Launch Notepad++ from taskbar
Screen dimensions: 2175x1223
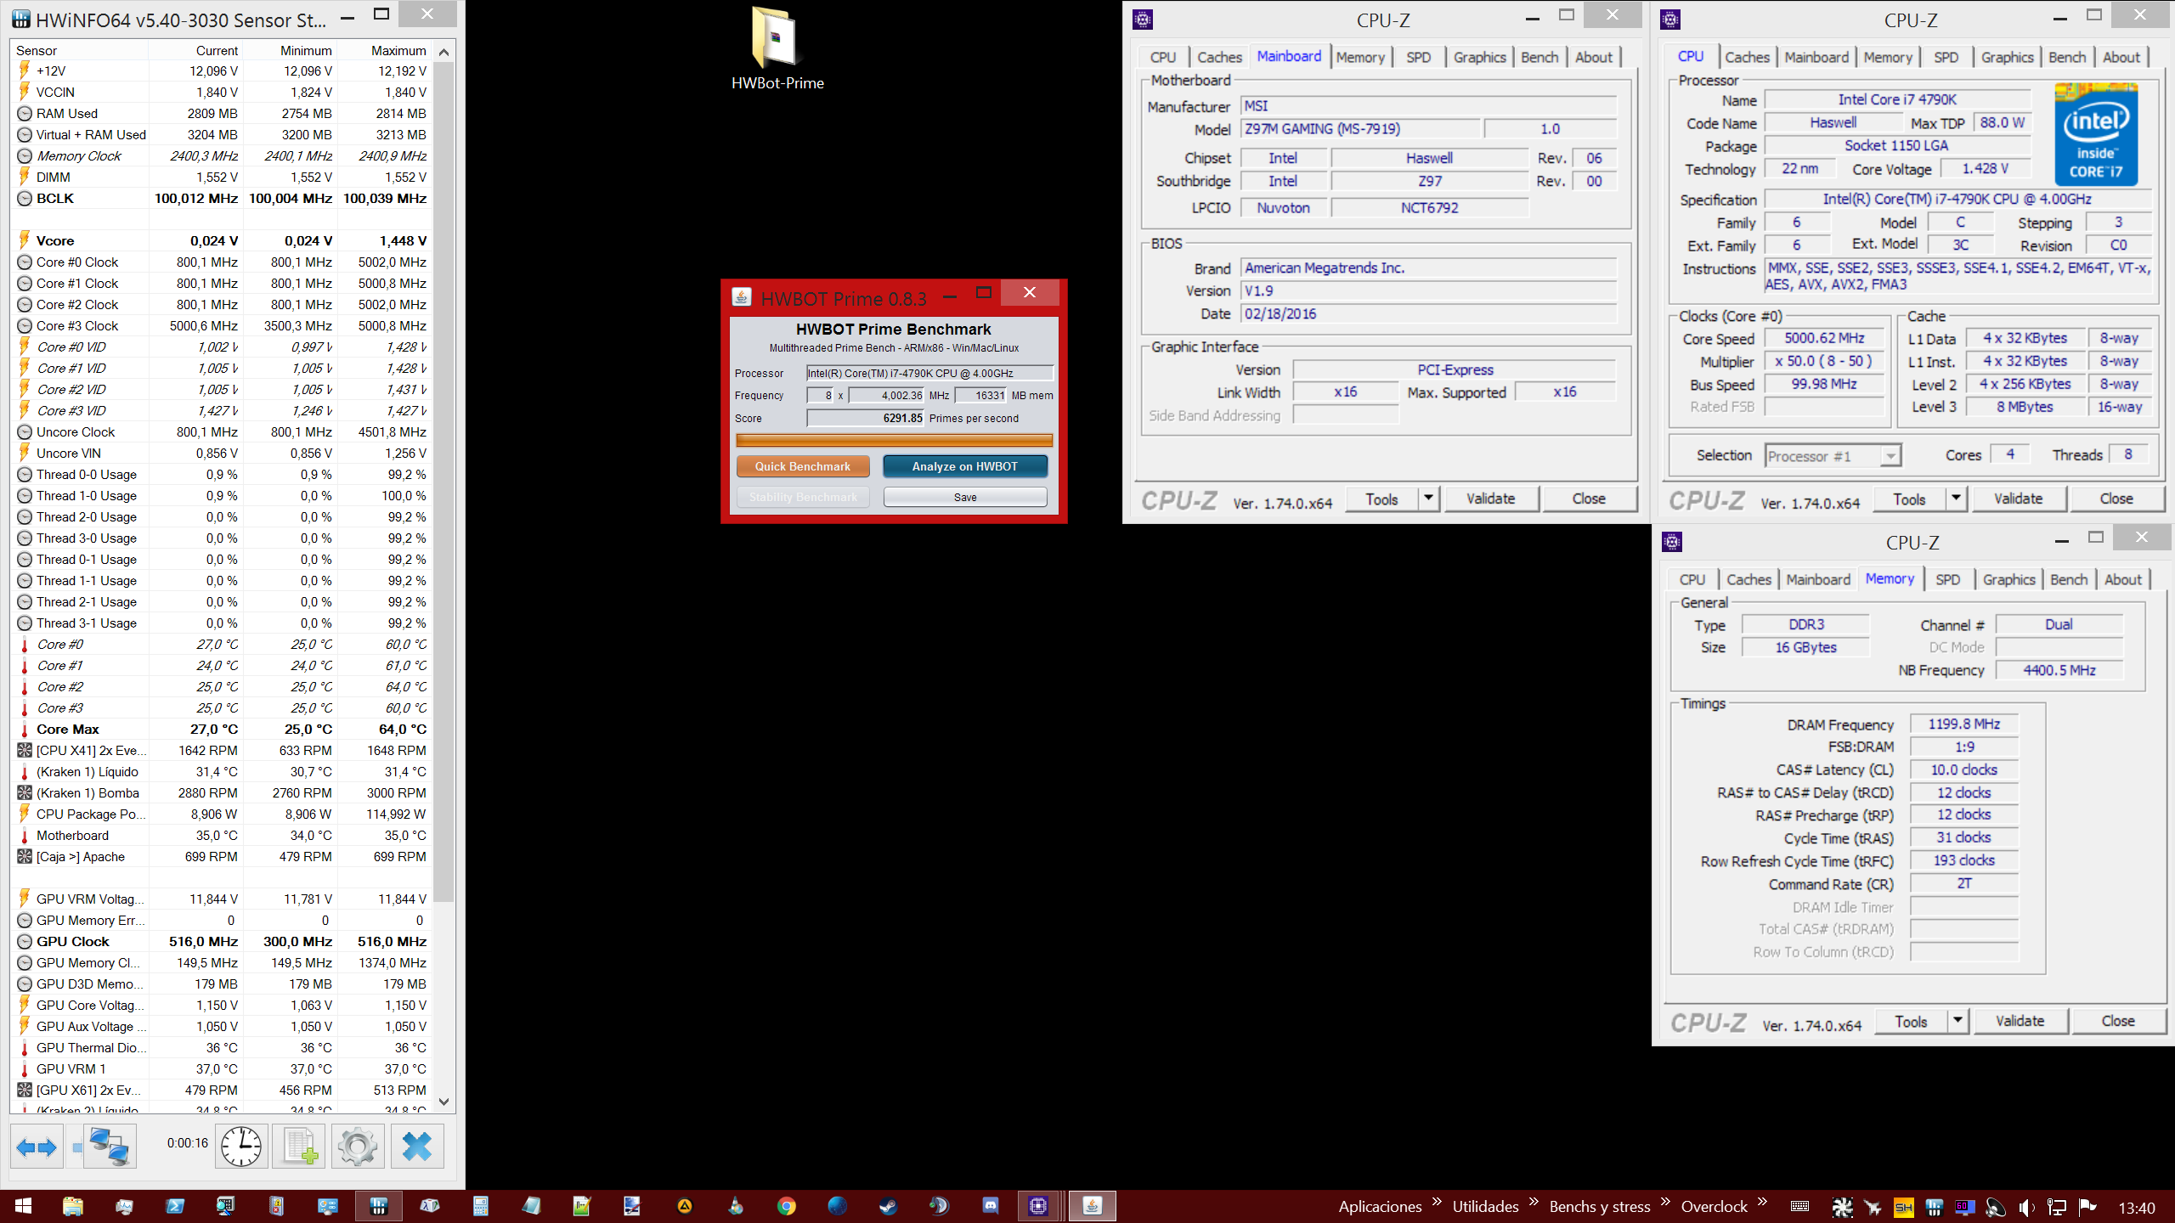[582, 1206]
